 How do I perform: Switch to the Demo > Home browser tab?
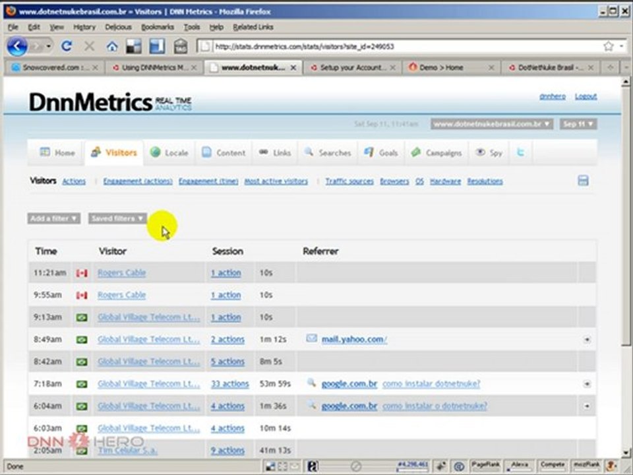point(451,67)
